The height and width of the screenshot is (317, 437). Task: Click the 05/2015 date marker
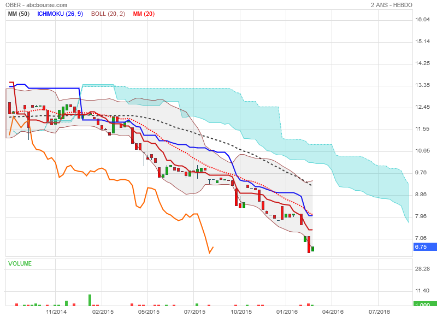(149, 312)
